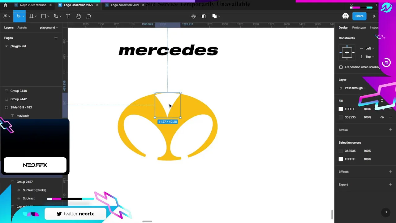Select the playground page
Screen dimensions: 396x223
point(18,46)
